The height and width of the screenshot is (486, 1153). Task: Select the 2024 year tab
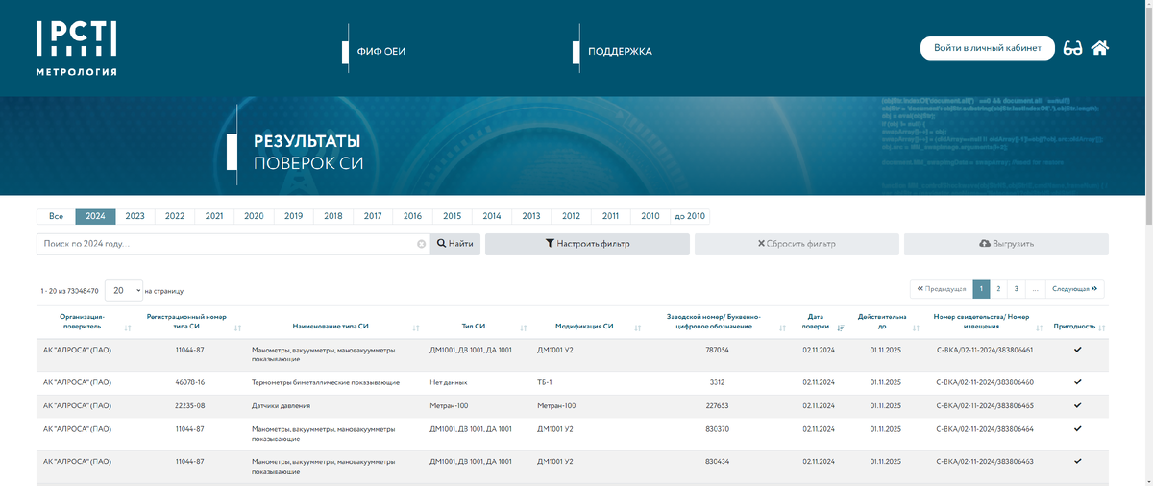pos(95,216)
